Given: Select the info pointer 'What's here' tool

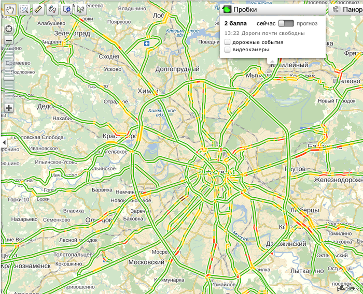Looking at the screenshot, I should click(80, 9).
